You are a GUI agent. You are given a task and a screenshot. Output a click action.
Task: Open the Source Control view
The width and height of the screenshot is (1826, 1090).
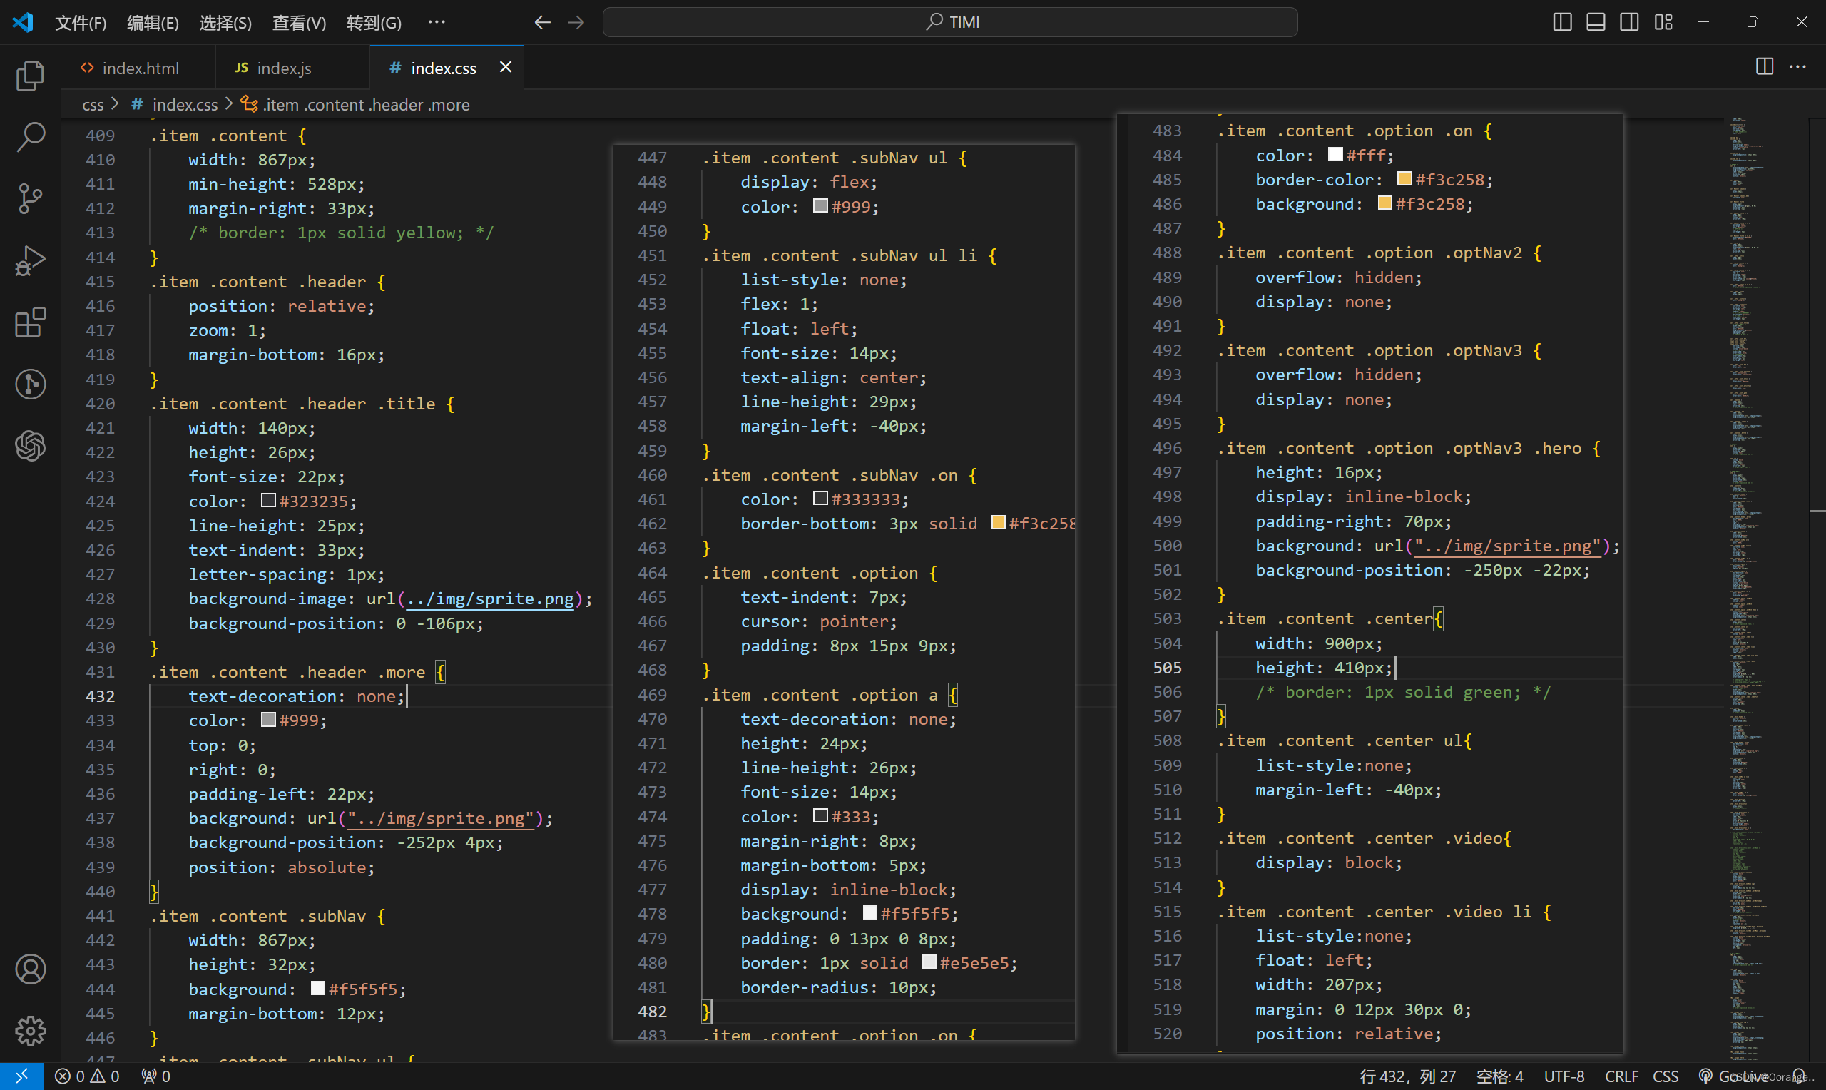coord(30,198)
